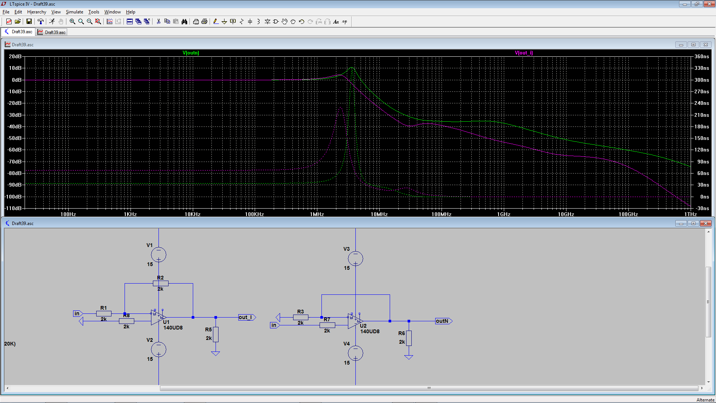The image size is (716, 403).
Task: Click the Zoom In magnifier icon
Action: 72,22
